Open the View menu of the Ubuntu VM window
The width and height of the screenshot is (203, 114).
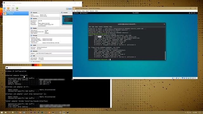83,11
